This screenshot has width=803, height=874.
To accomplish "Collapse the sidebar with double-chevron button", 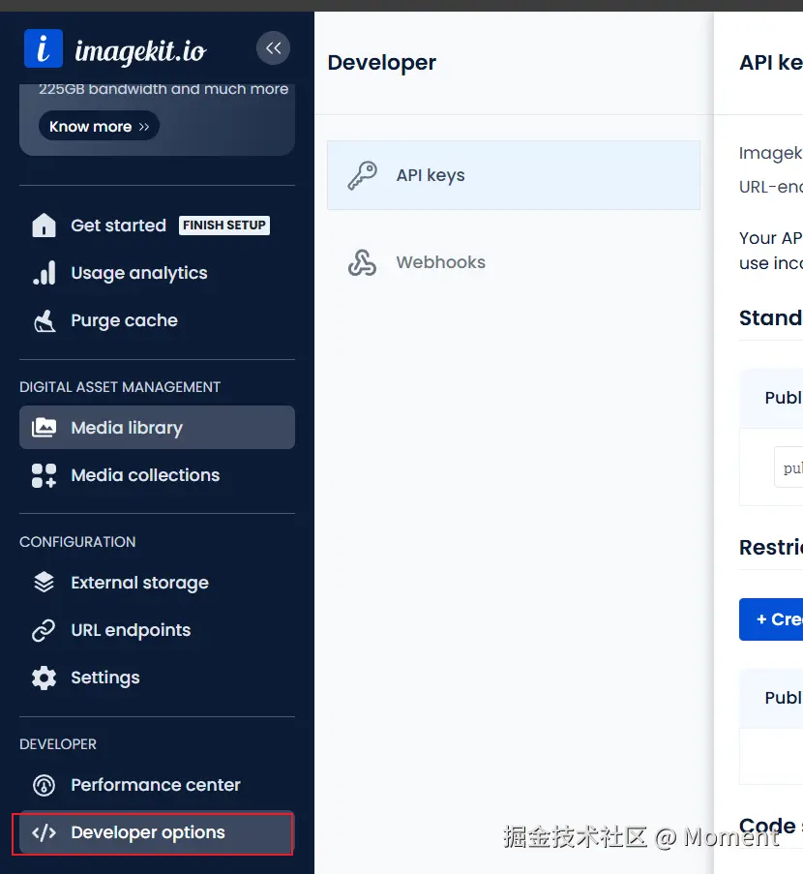I will [x=273, y=48].
